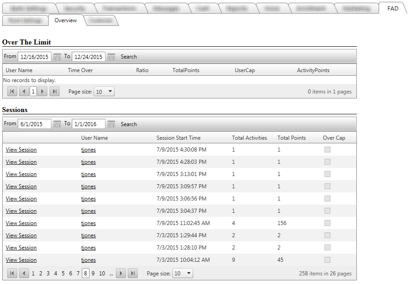Jump to last page of Sessions grid

pyautogui.click(x=133, y=273)
